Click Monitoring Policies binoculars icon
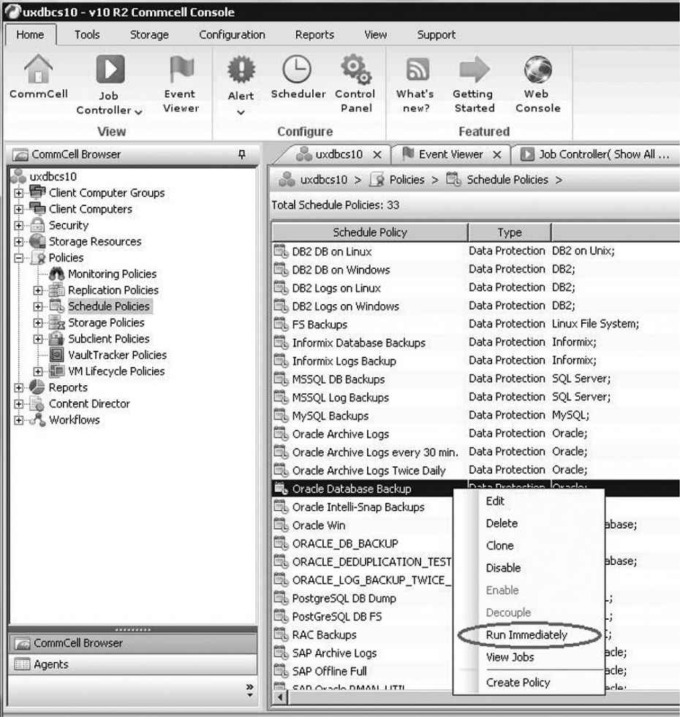This screenshot has height=717, width=680. coord(57,273)
